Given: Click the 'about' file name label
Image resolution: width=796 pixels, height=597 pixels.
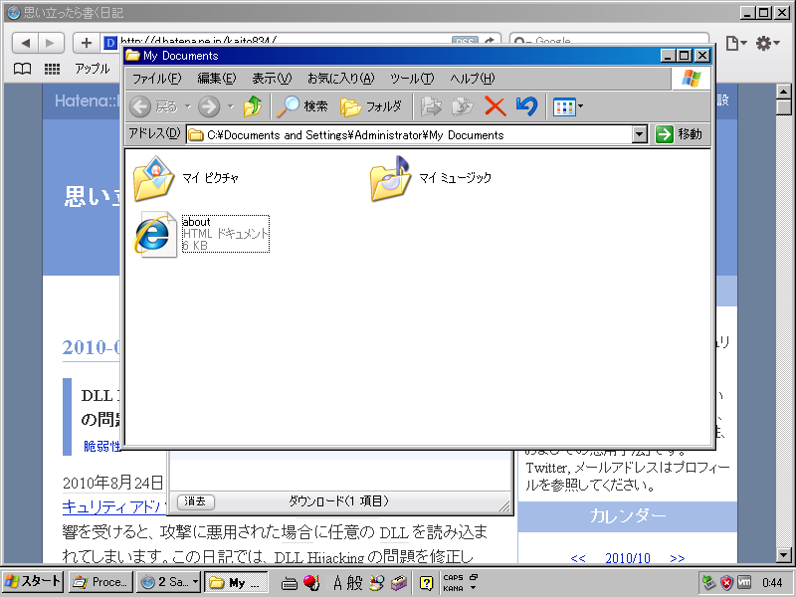Looking at the screenshot, I should point(196,222).
